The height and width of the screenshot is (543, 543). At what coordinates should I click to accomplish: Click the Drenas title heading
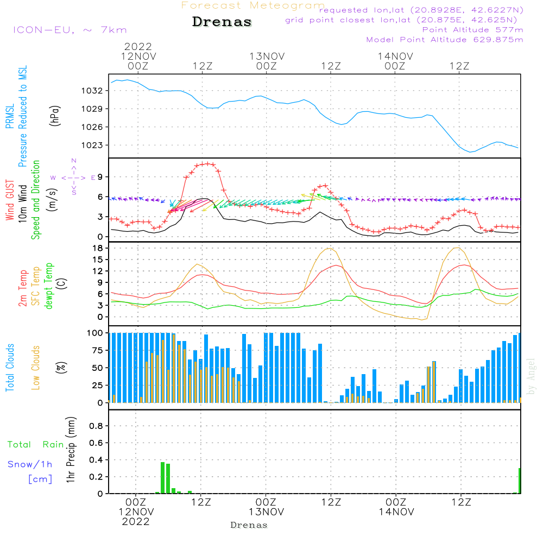[222, 22]
